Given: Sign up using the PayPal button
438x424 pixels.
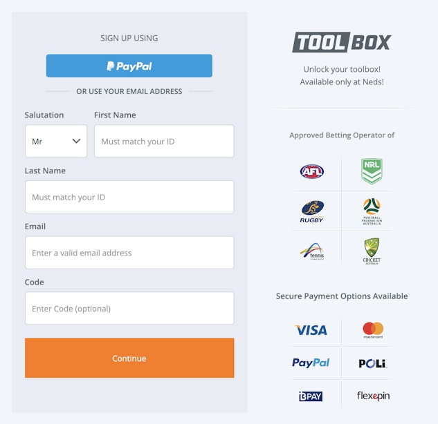Looking at the screenshot, I should coord(129,66).
